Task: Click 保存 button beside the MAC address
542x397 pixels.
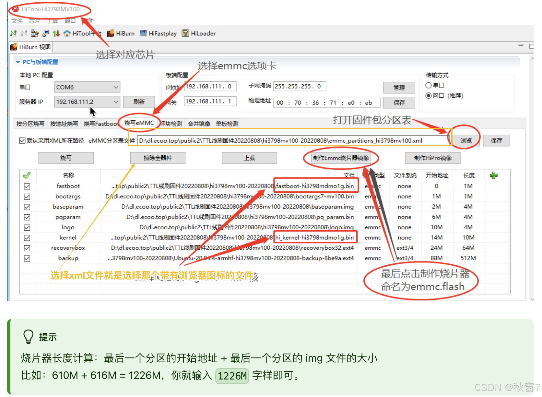Action: 399,102
